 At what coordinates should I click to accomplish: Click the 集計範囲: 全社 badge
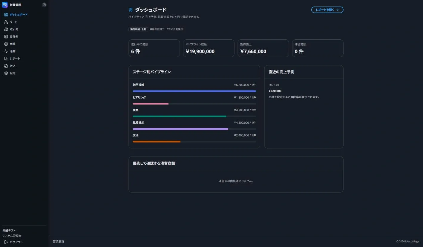point(138,29)
